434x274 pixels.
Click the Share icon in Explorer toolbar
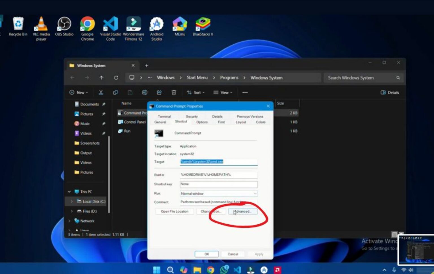pyautogui.click(x=159, y=92)
